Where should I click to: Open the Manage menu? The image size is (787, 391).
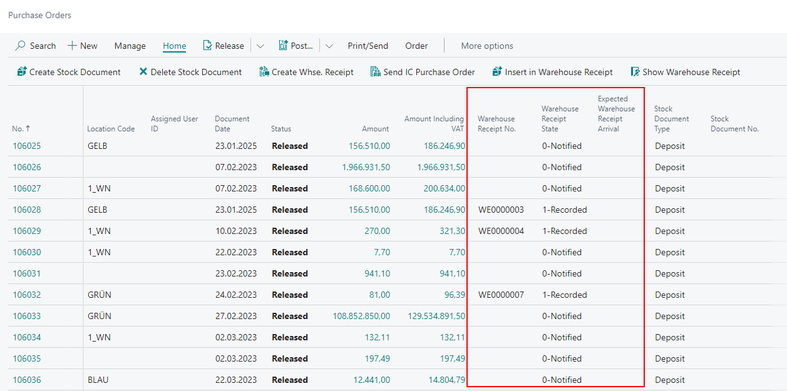(130, 46)
